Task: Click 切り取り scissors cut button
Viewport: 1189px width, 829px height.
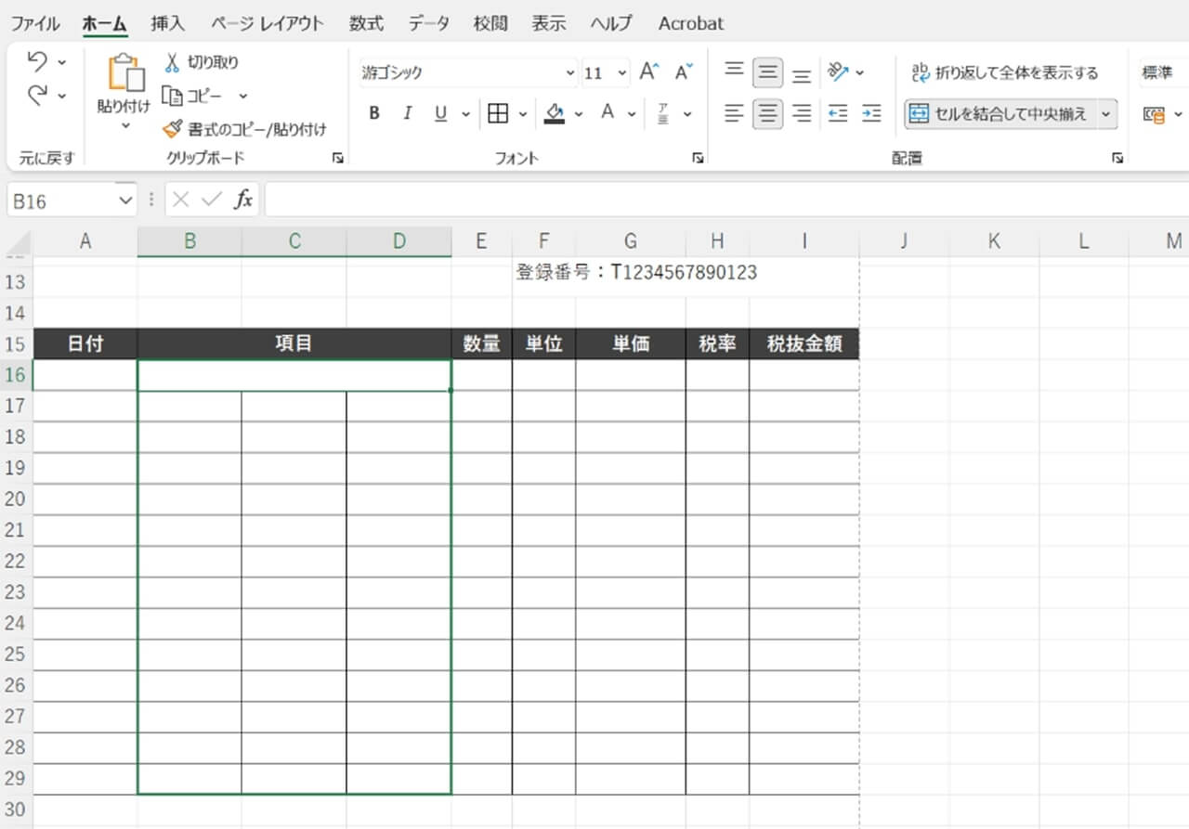Action: (x=202, y=62)
